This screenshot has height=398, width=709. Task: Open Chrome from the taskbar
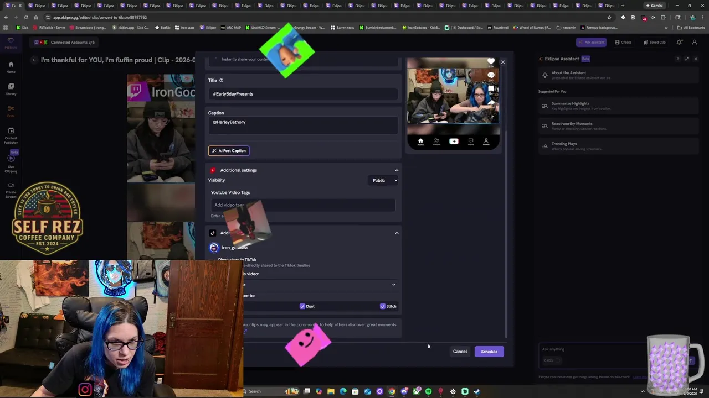pyautogui.click(x=392, y=391)
